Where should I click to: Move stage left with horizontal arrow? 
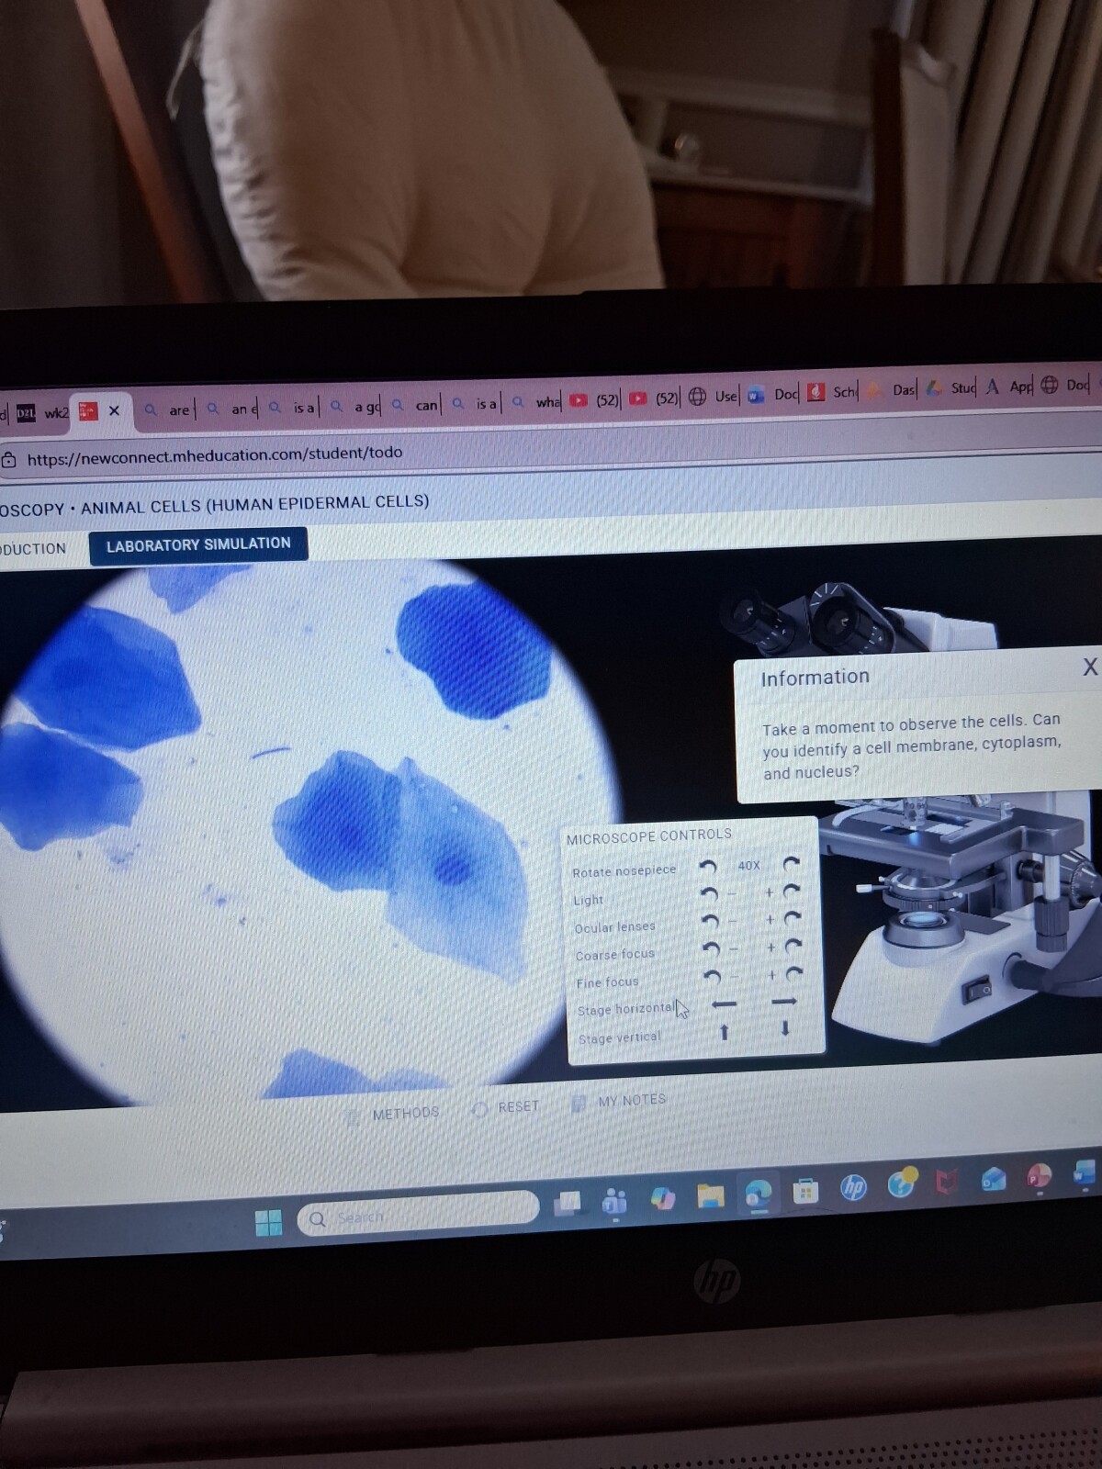724,1004
